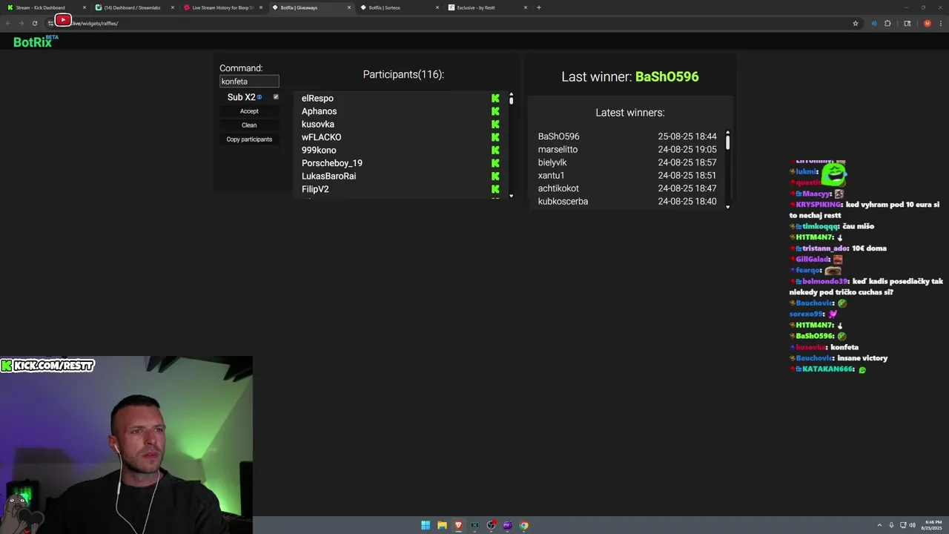The image size is (949, 534).
Task: Bookmark this page with the star icon
Action: click(x=856, y=23)
